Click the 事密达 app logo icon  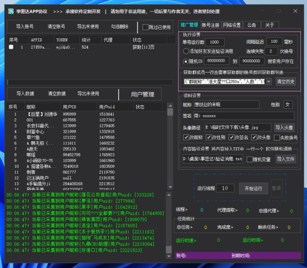tap(11, 11)
